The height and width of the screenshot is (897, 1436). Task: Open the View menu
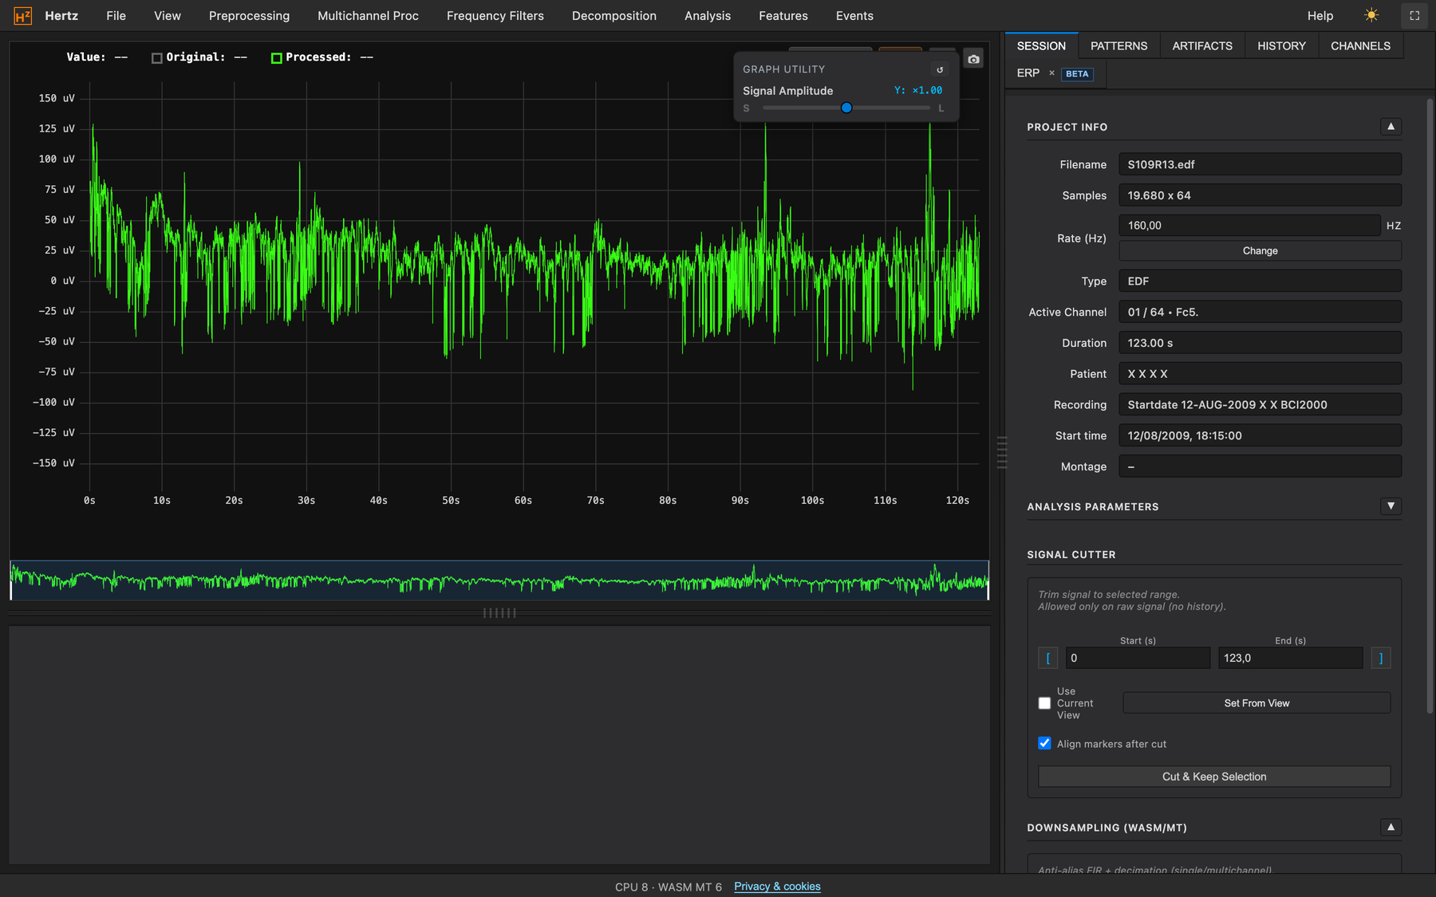(x=168, y=16)
